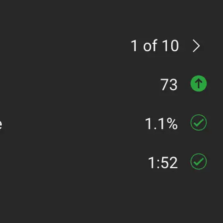Select the 1:52 duration value
Image resolution: width=223 pixels, height=223 pixels.
pyautogui.click(x=163, y=162)
